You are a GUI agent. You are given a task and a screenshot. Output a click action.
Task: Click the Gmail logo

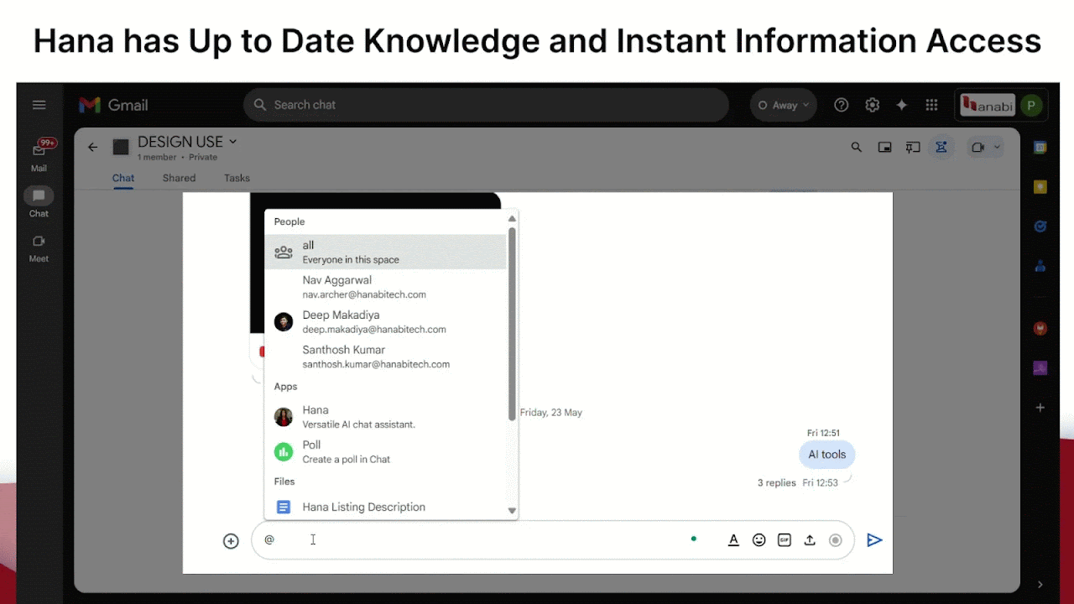113,105
